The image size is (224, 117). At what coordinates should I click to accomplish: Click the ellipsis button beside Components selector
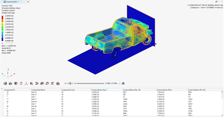click(24, 2)
